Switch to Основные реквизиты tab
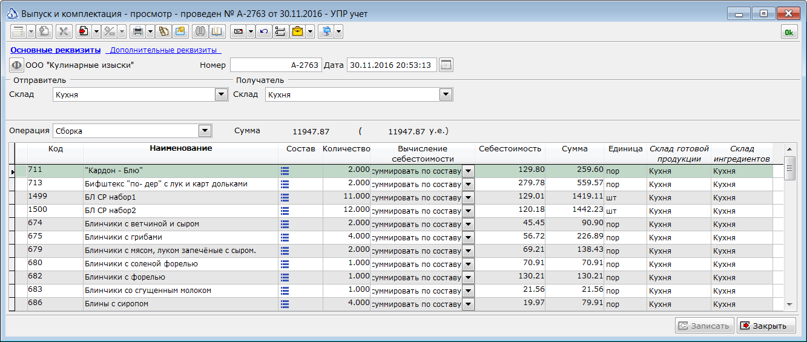The width and height of the screenshot is (807, 342). 56,50
